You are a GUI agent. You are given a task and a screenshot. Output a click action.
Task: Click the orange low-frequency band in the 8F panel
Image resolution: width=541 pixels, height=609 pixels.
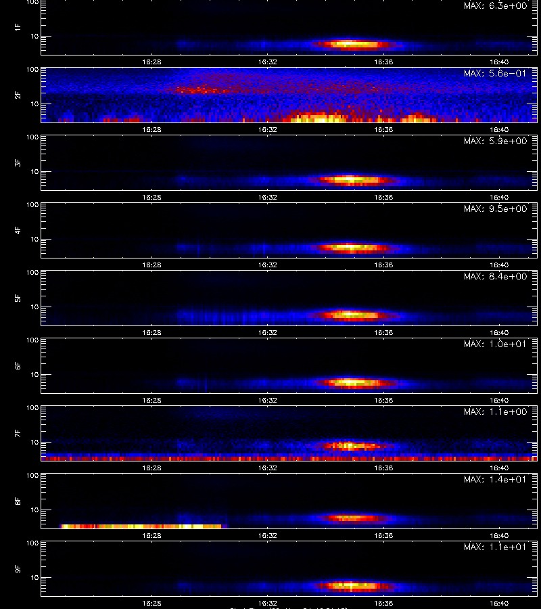click(x=143, y=526)
